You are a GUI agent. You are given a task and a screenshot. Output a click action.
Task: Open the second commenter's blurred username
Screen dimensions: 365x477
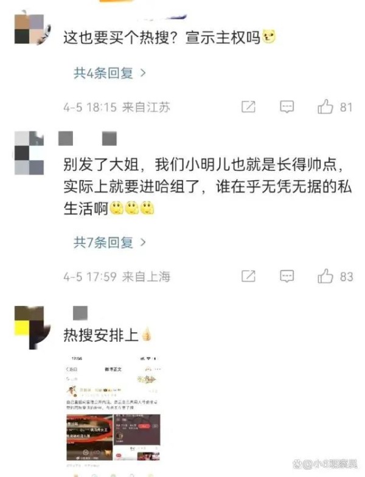[x=88, y=139]
